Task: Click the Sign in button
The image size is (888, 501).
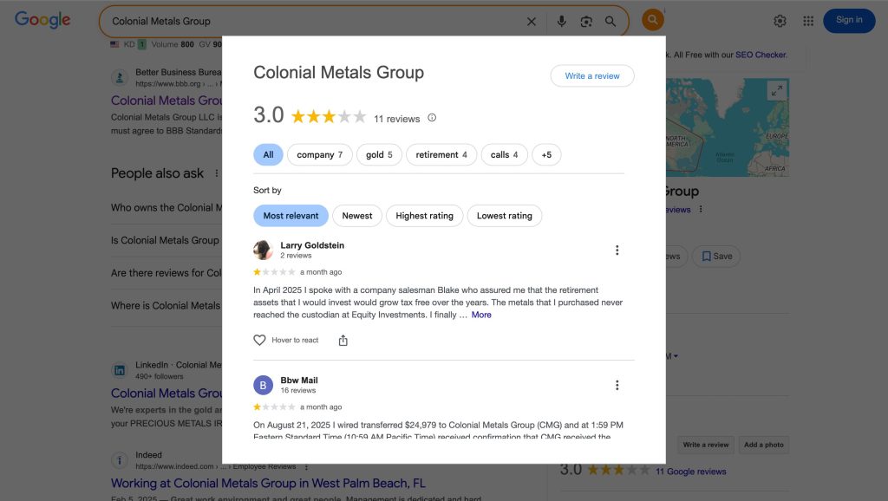Action: pos(848,21)
